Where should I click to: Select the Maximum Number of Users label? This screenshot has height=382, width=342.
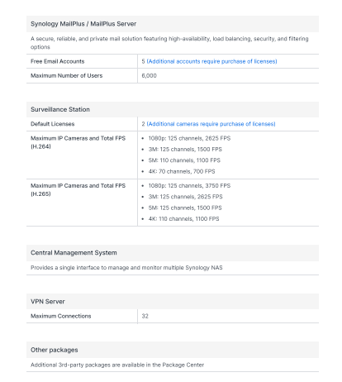(x=66, y=75)
